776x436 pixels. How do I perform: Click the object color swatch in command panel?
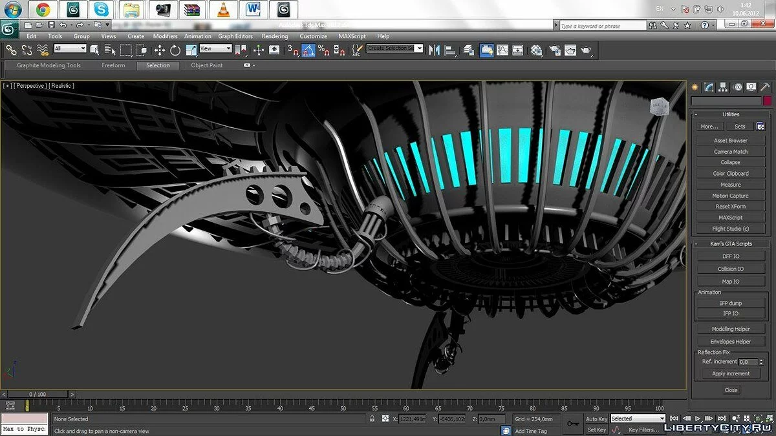tap(767, 101)
